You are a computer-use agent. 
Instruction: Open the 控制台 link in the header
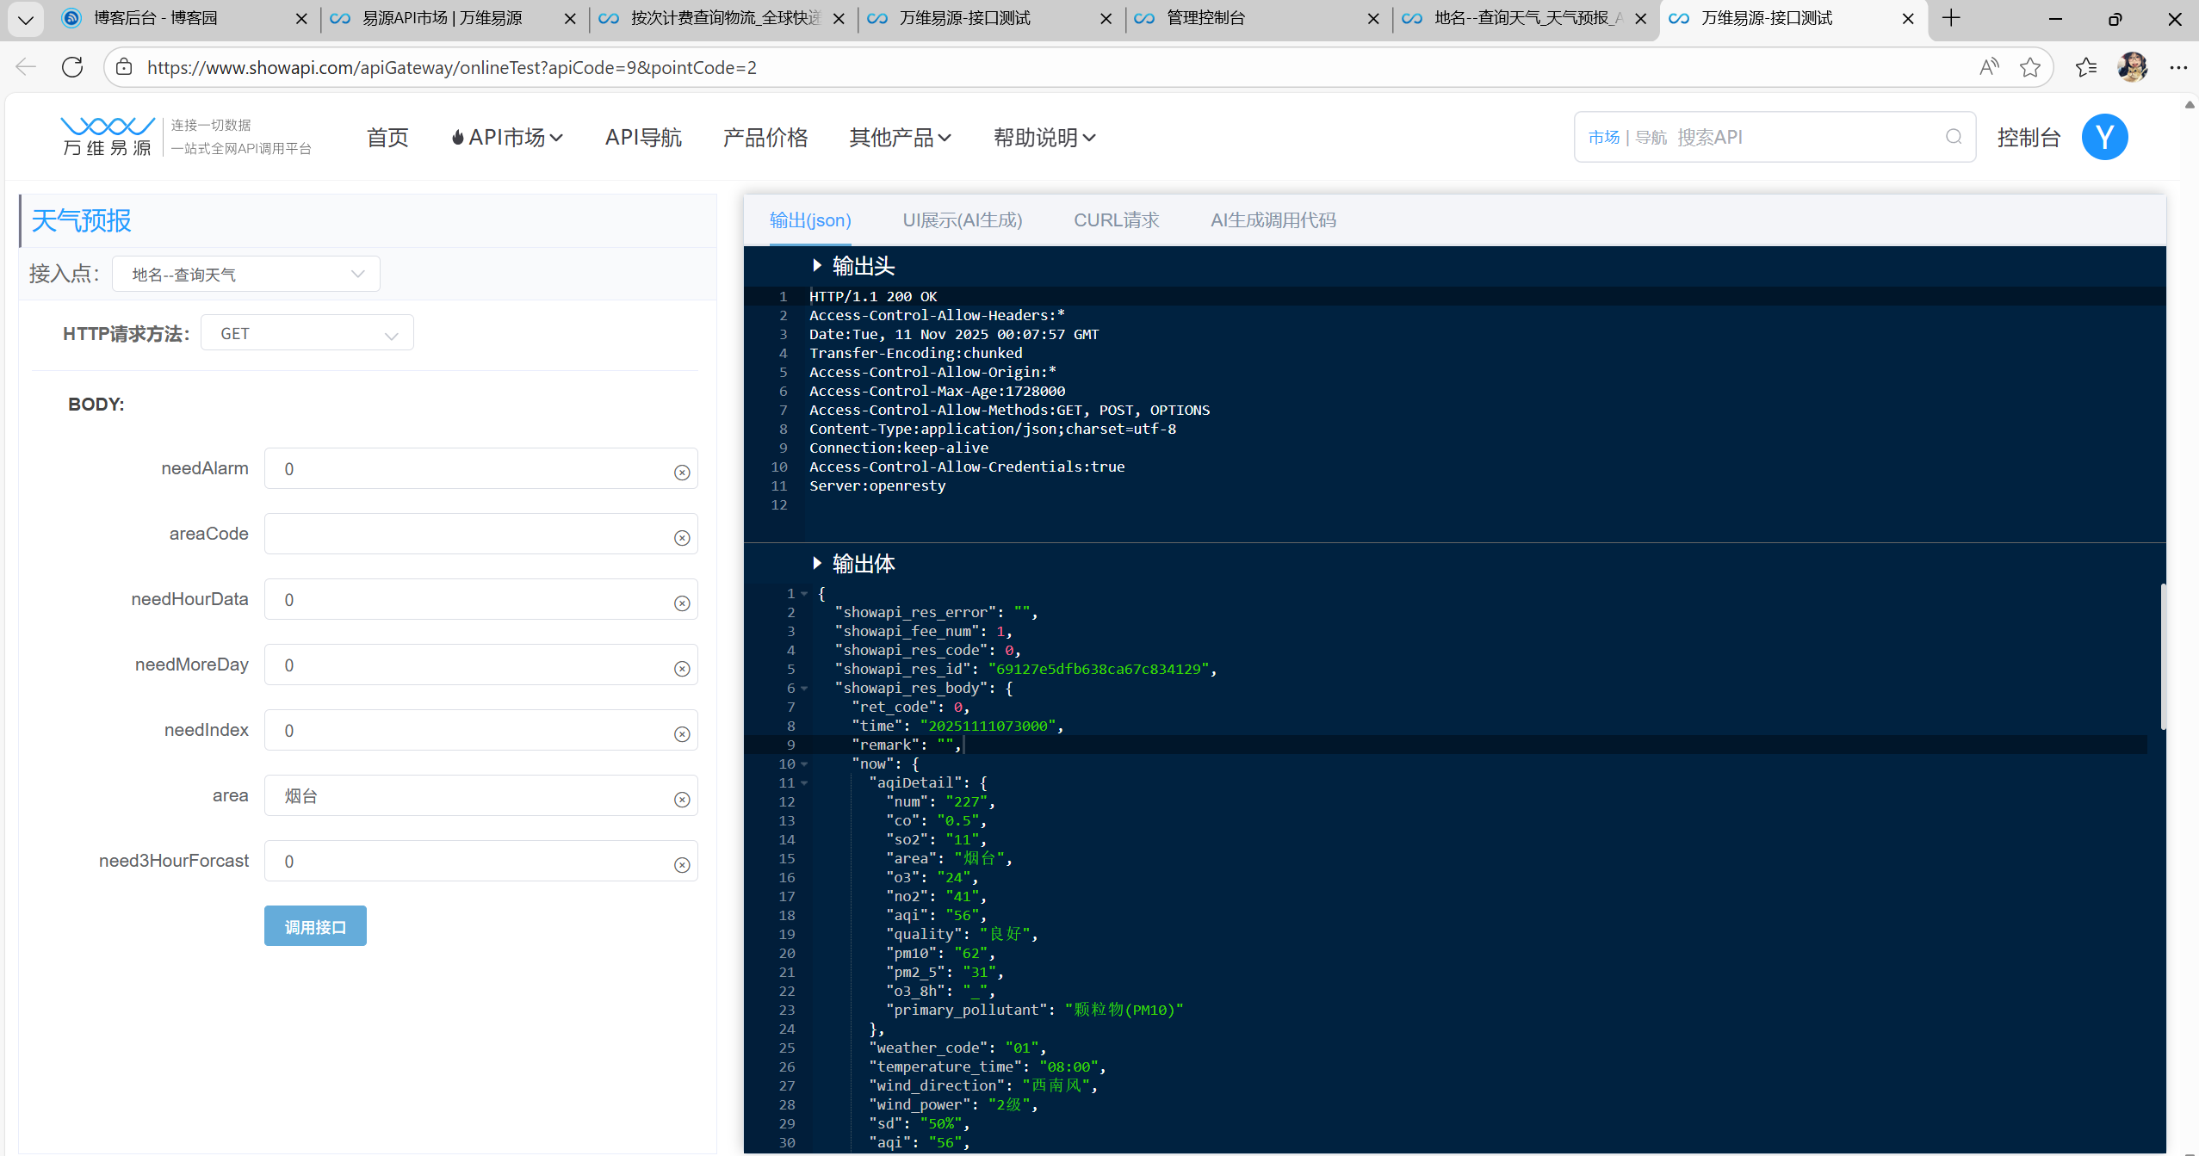coord(2029,138)
